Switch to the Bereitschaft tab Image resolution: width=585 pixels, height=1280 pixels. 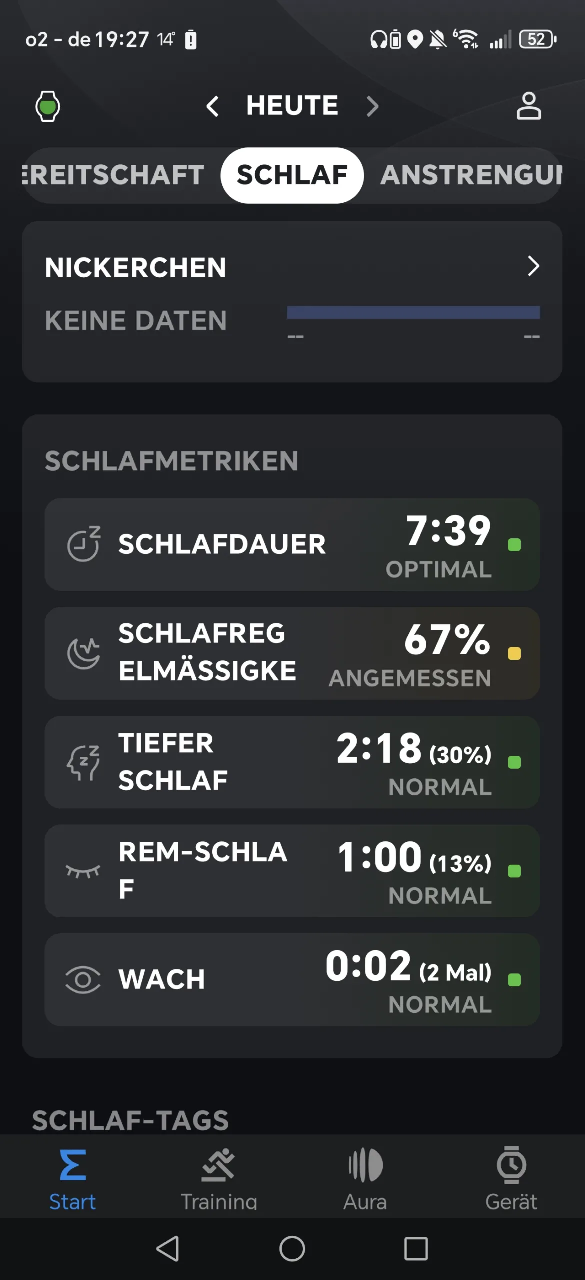tap(115, 175)
